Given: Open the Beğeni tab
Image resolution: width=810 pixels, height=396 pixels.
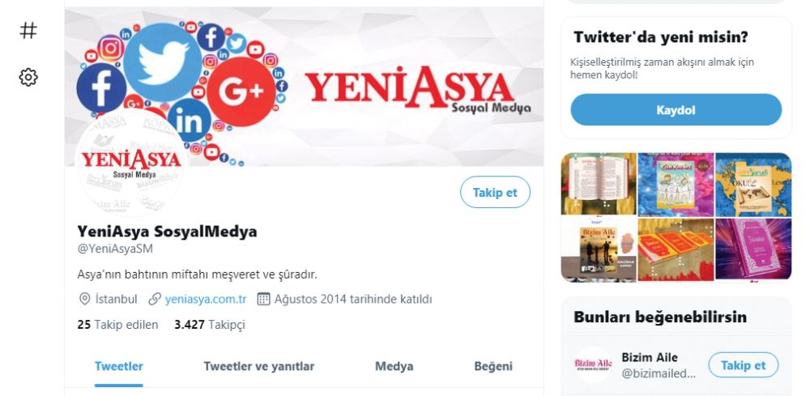Looking at the screenshot, I should point(493,367).
